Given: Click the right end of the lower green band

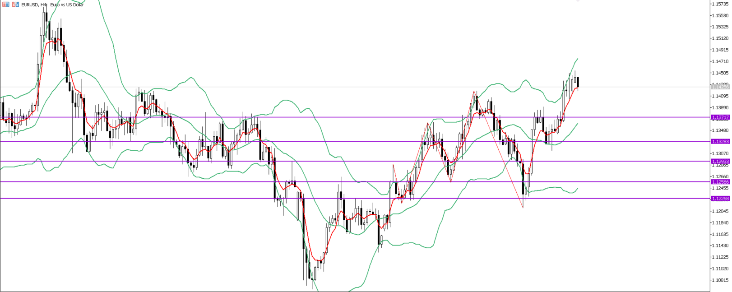Looking at the screenshot, I should click(578, 188).
